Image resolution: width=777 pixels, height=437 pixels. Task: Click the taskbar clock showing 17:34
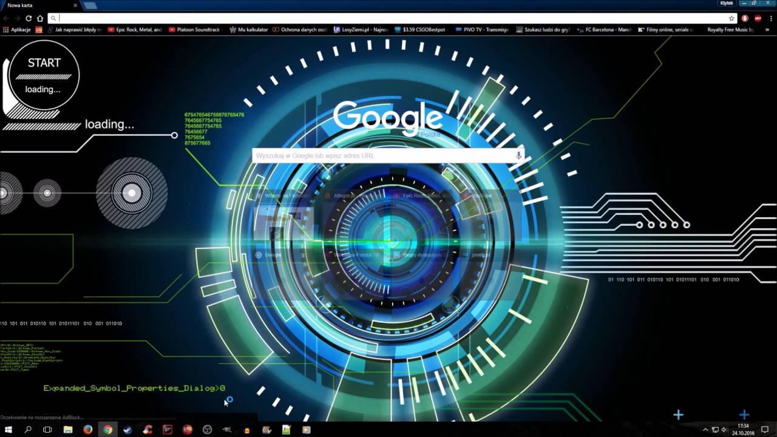[744, 430]
